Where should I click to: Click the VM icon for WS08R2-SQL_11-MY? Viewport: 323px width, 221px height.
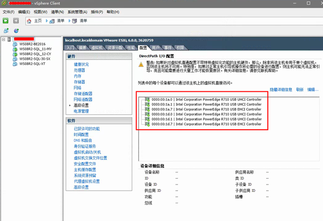pyautogui.click(x=15, y=49)
